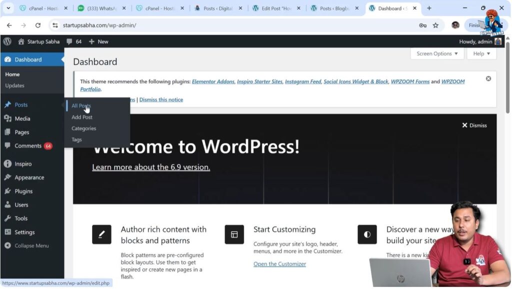Screen dimensions: 512x289
Task: Dismiss the theme plugins notice
Action: (x=488, y=78)
